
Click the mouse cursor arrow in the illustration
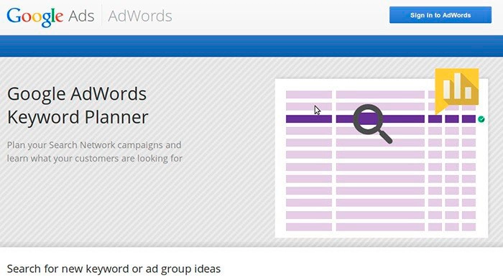click(x=318, y=110)
